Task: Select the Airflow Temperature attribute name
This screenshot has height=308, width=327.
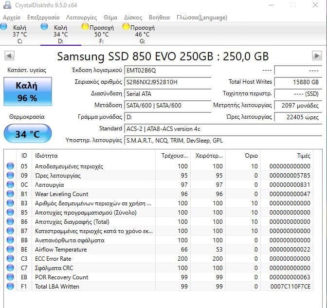Action: 61,250
